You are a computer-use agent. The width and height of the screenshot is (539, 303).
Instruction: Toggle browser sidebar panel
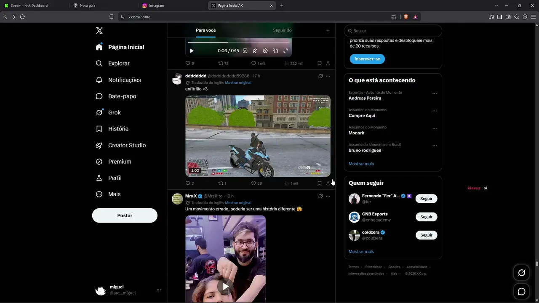click(x=499, y=17)
